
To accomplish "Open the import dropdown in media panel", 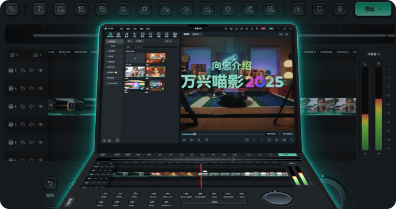I will [130, 41].
